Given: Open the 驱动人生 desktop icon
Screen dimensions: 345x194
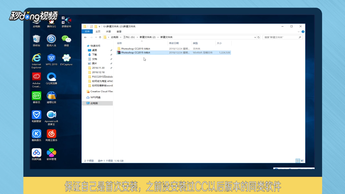Looking at the screenshot, I should 51,41.
